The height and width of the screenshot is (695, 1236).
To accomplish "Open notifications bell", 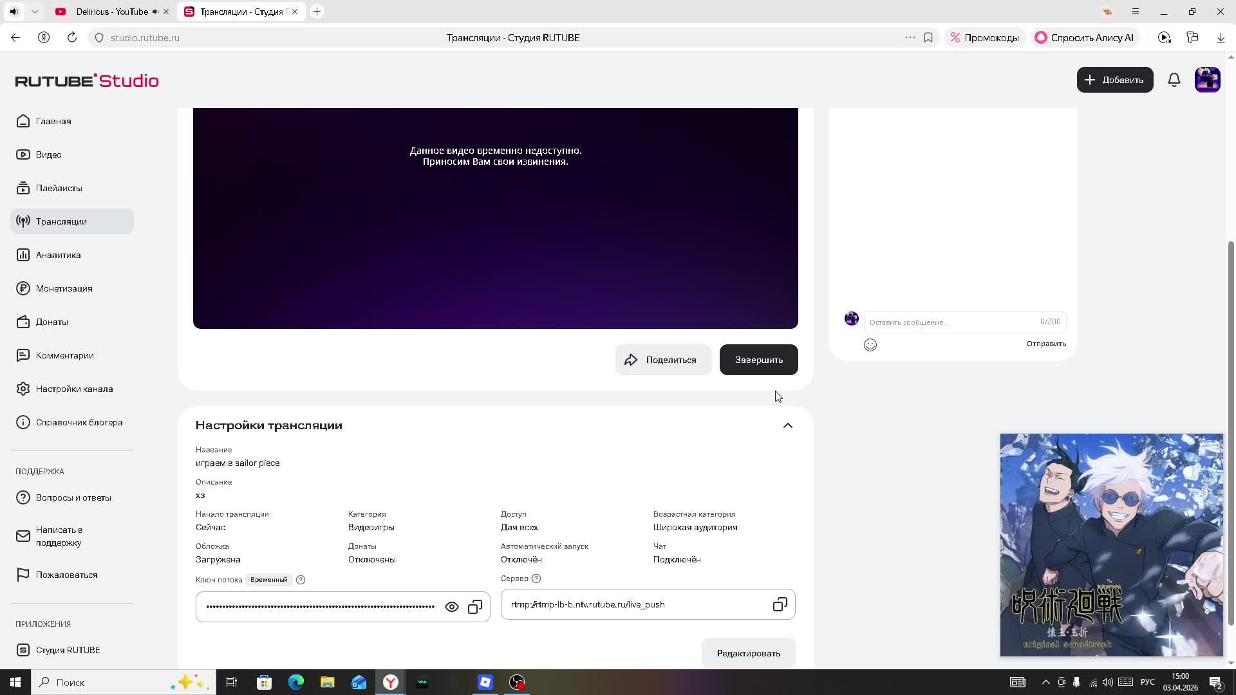I will coord(1174,80).
